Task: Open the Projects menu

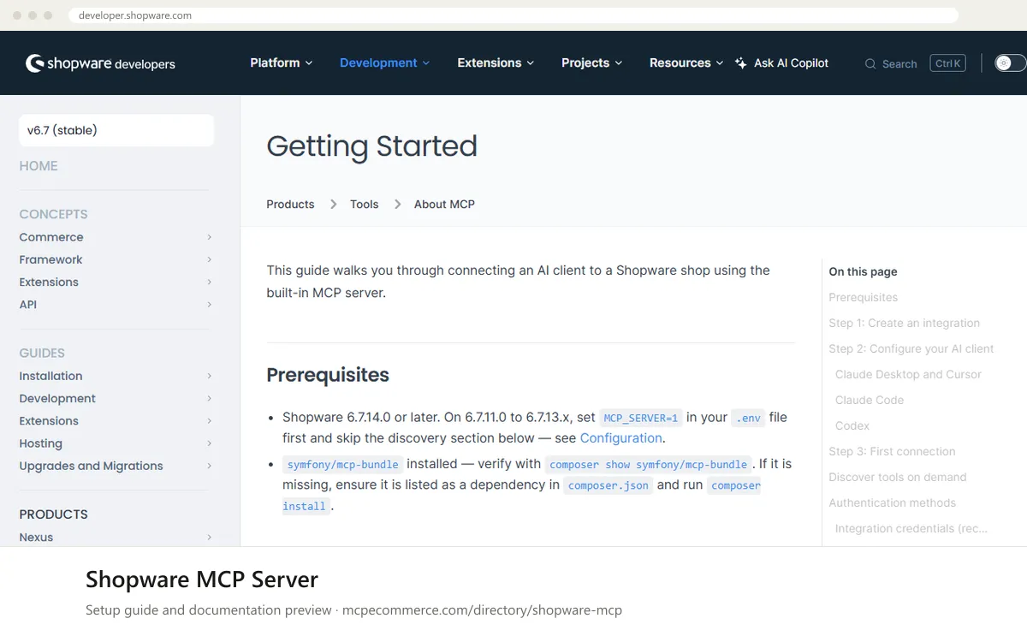Action: 592,62
